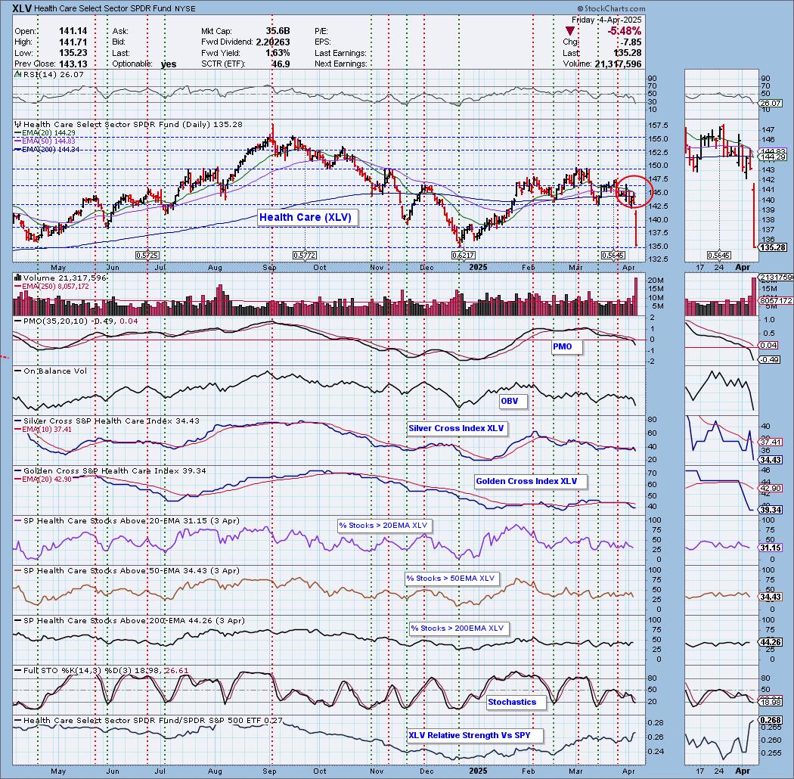
Task: Click the 39.34 Golden Cross tag on zoom panel
Action: (x=771, y=510)
